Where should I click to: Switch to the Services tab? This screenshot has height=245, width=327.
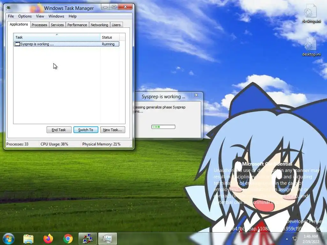[x=57, y=25]
